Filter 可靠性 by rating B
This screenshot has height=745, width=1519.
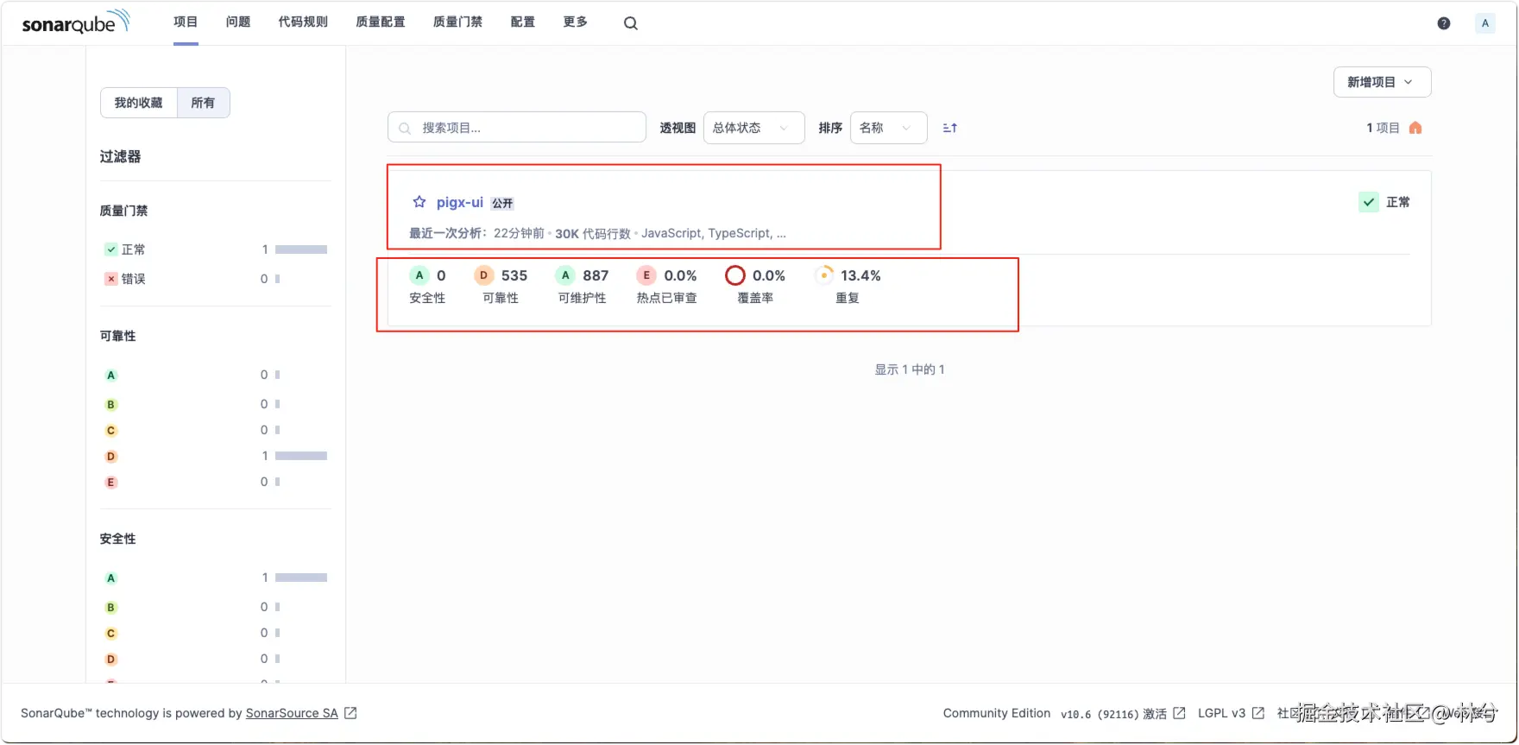point(215,404)
